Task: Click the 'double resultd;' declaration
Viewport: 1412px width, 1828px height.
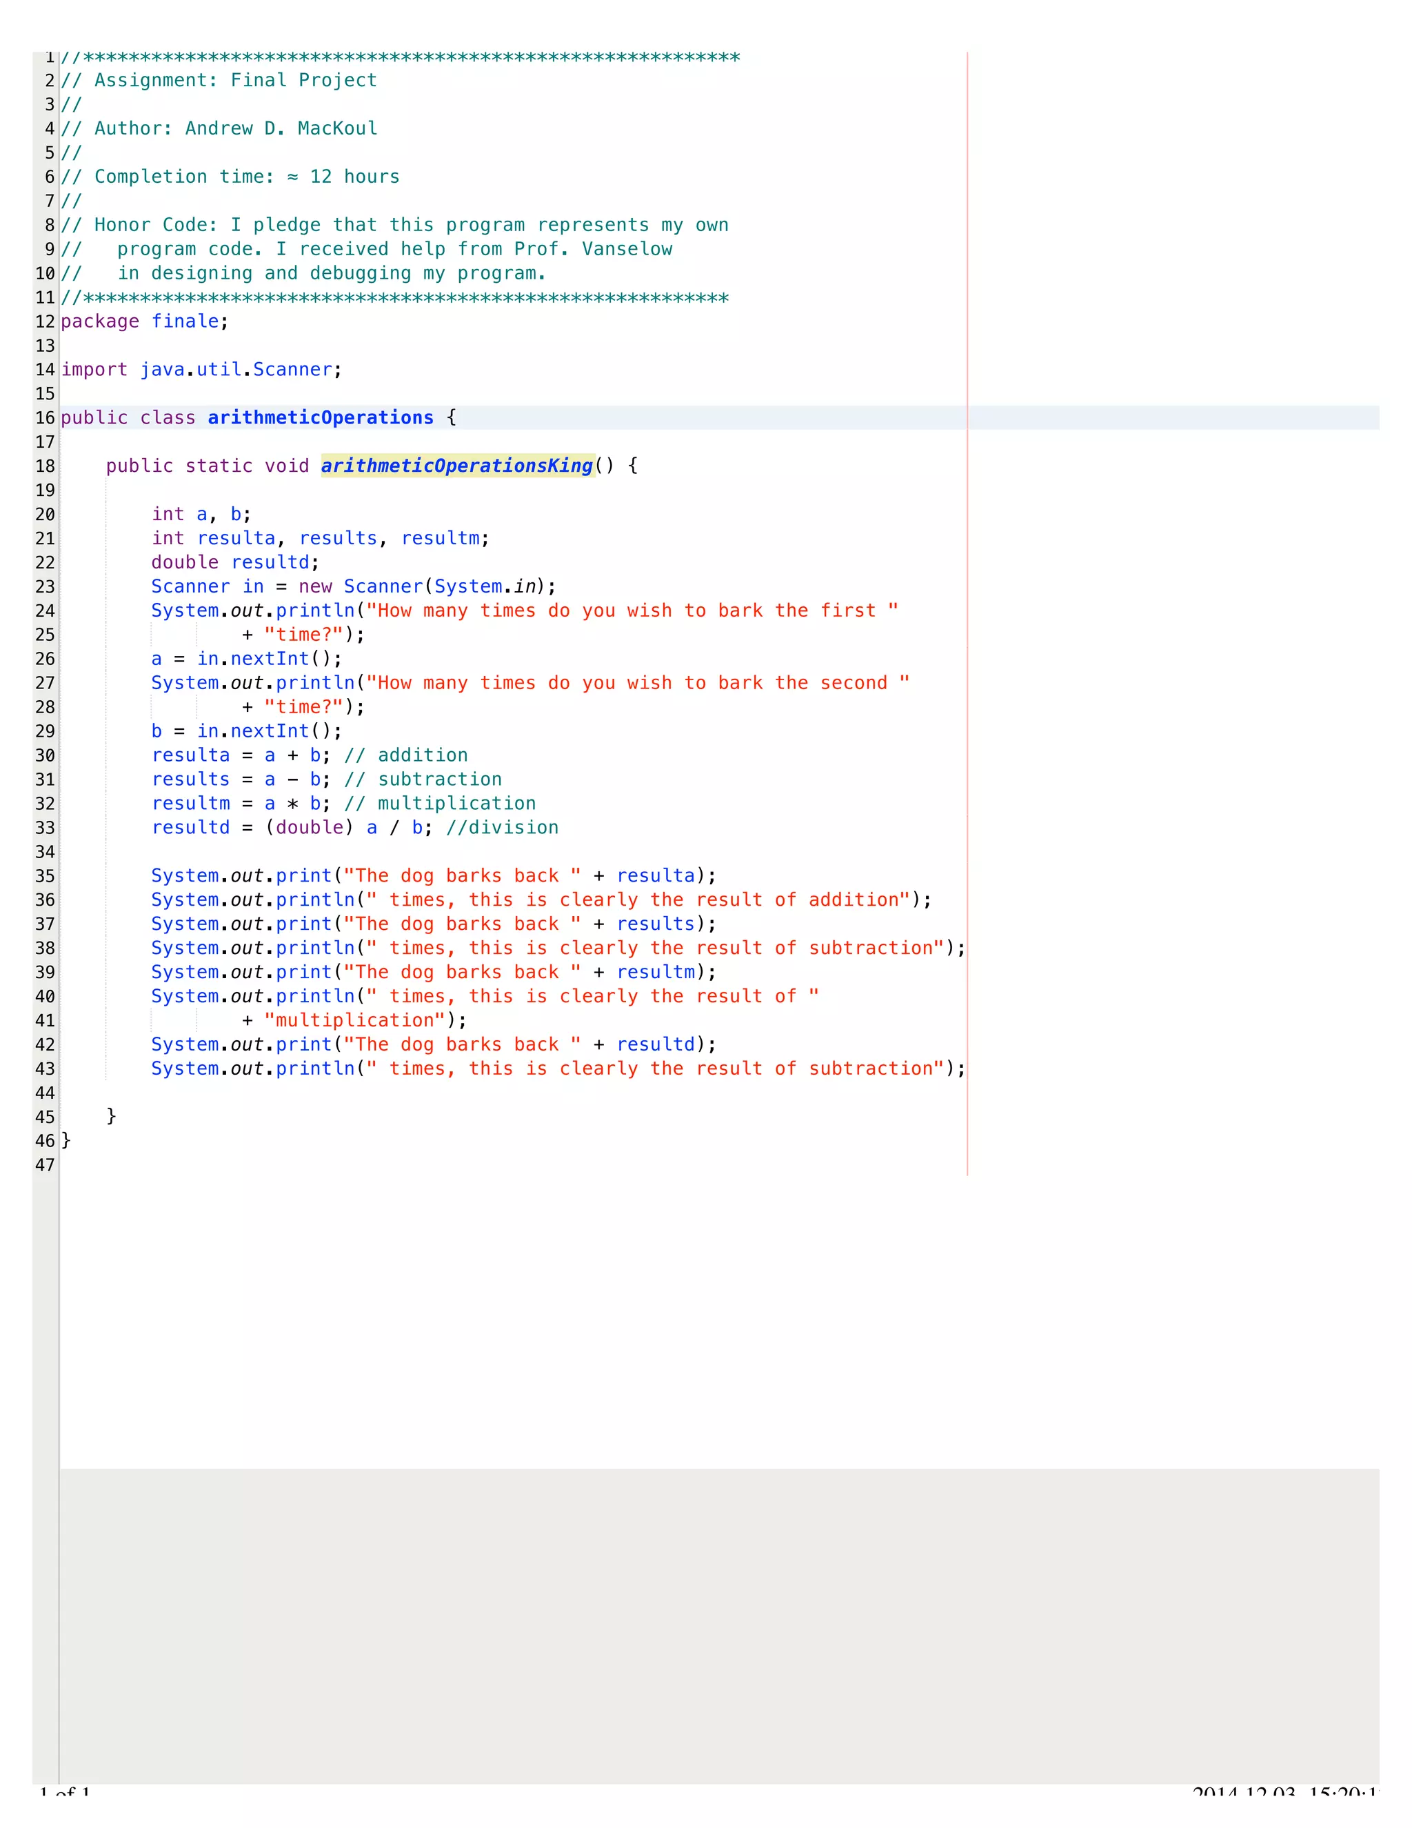Action: (235, 562)
